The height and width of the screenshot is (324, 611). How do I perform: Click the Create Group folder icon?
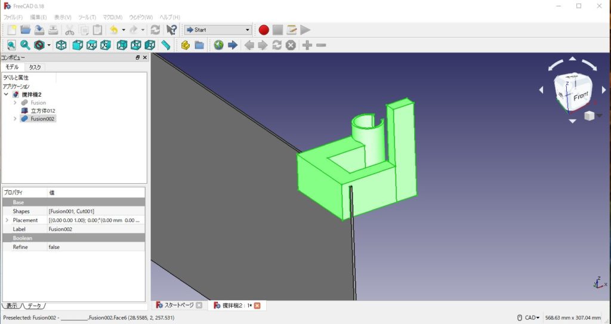pos(199,45)
